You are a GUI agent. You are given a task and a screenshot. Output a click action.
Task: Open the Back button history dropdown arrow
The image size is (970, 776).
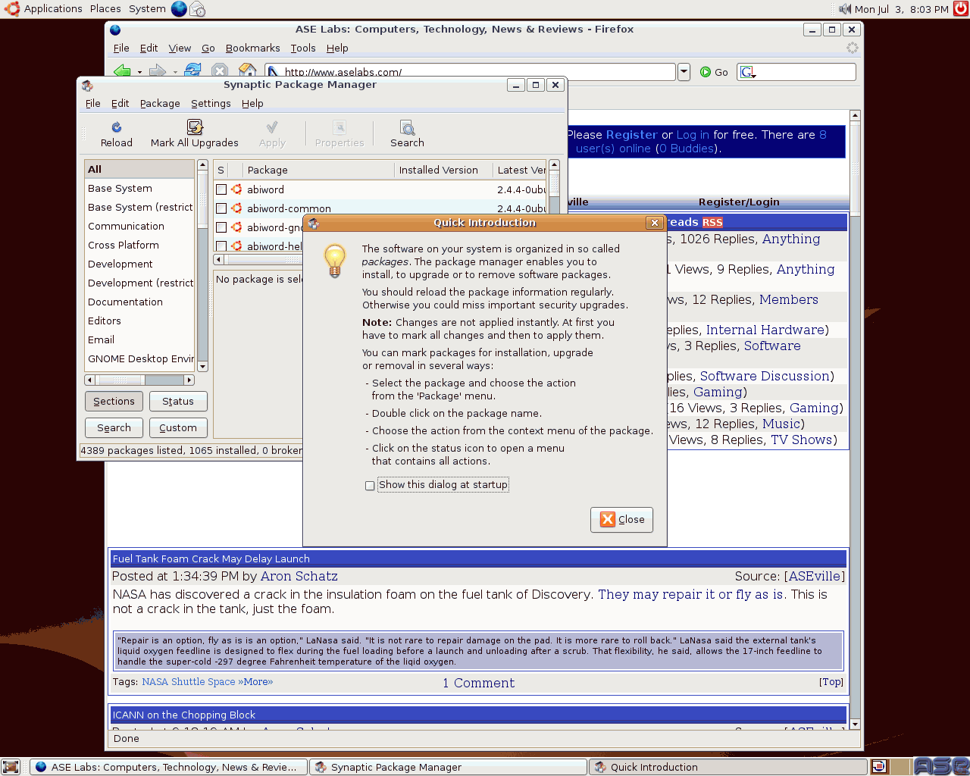tap(139, 72)
